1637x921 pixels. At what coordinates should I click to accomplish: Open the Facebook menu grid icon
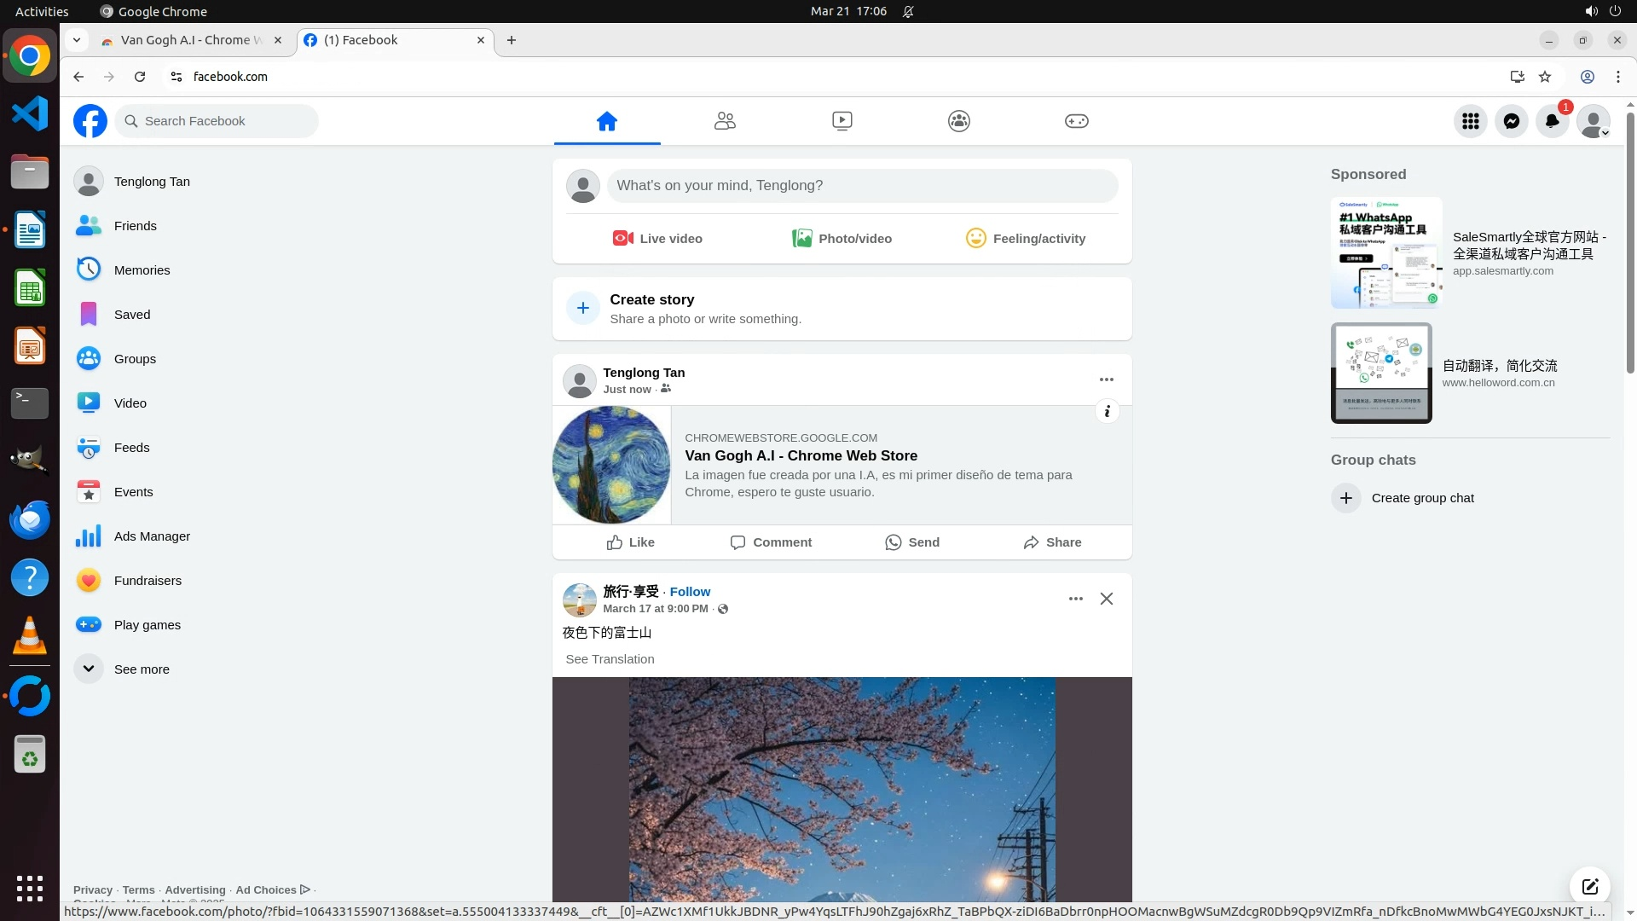1470,121
